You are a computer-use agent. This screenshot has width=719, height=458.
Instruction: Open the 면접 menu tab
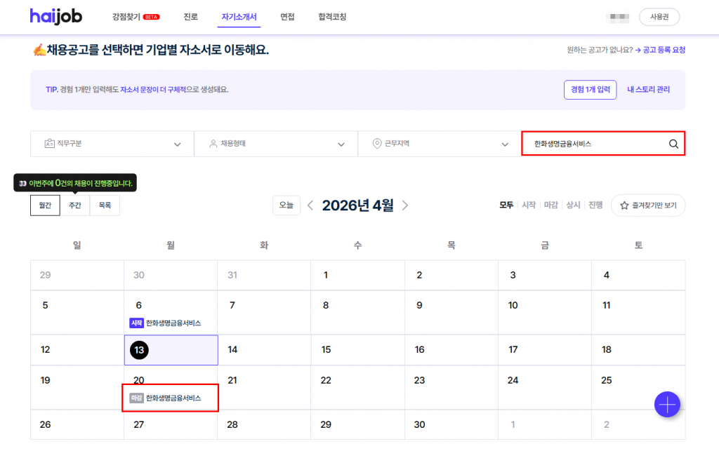(287, 17)
